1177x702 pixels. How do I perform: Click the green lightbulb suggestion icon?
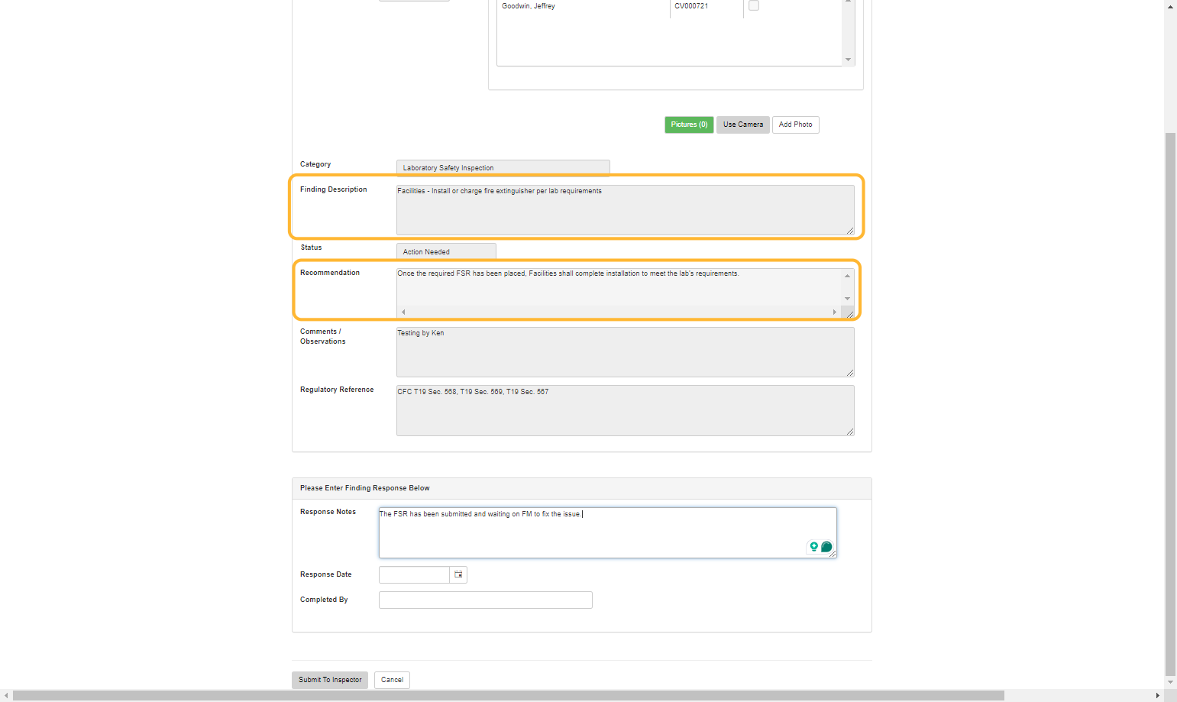pyautogui.click(x=814, y=547)
